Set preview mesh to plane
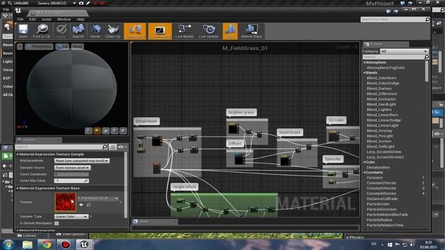Screen dimensions: 445x250 pyautogui.click(x=106, y=131)
